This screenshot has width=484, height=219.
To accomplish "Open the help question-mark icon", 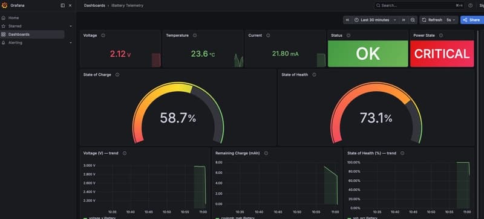I will point(470,5).
